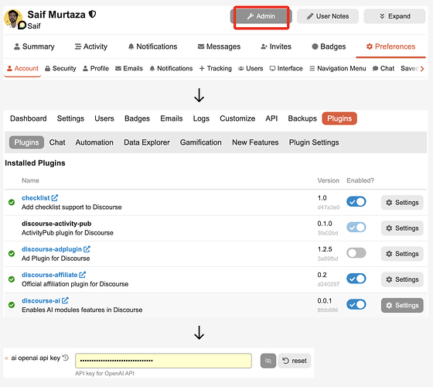The width and height of the screenshot is (433, 387).
Task: Open the Summary tab
Action: point(34,46)
